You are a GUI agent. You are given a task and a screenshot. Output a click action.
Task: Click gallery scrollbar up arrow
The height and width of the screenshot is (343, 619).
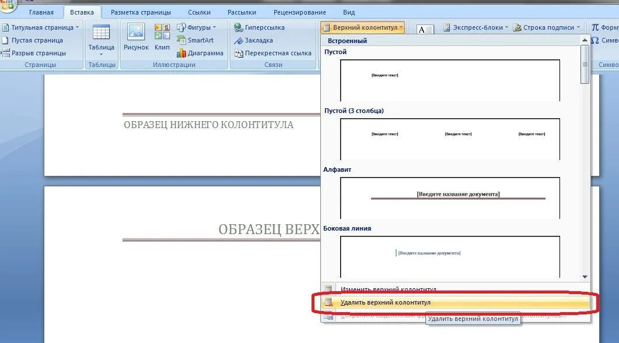pyautogui.click(x=585, y=40)
